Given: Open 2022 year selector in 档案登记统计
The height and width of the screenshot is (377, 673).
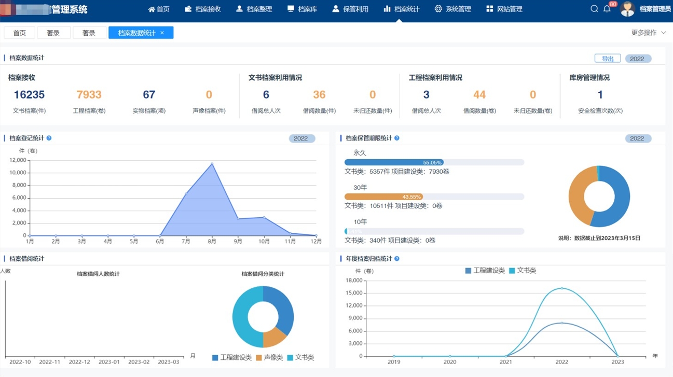Looking at the screenshot, I should 301,138.
